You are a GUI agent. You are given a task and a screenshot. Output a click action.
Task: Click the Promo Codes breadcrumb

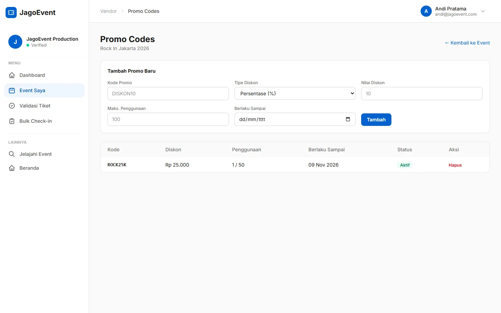pos(144,11)
